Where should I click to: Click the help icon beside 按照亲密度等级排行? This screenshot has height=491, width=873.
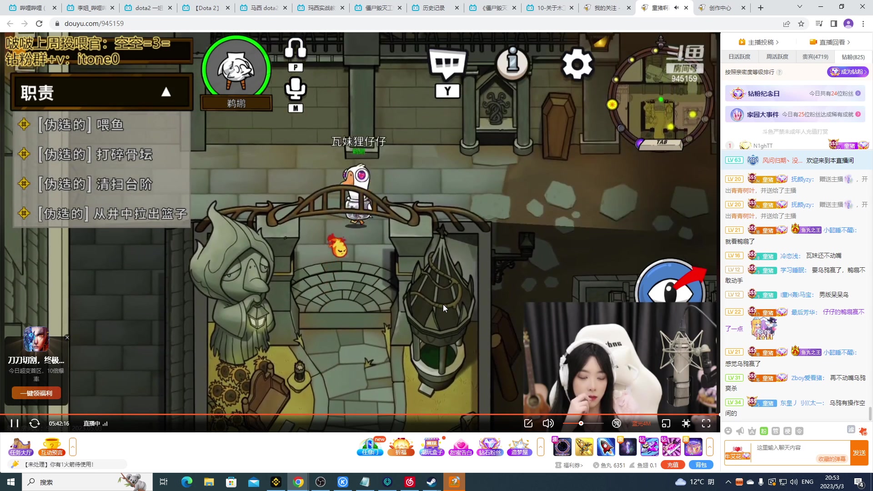point(779,72)
